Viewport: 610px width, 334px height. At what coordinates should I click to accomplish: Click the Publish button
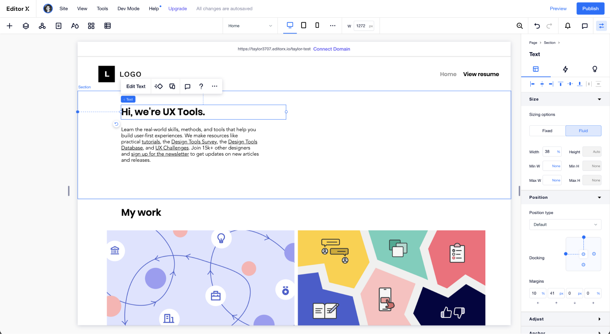pos(591,8)
